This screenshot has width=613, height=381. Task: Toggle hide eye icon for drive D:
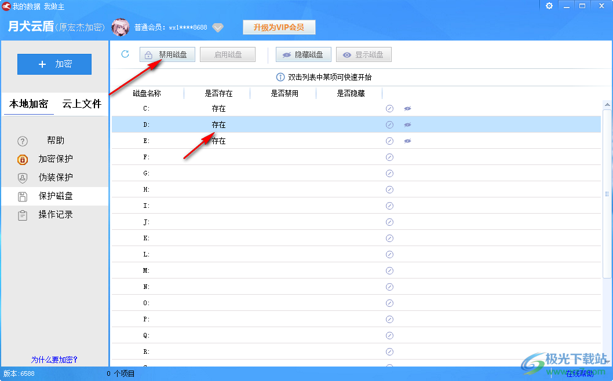pyautogui.click(x=407, y=124)
